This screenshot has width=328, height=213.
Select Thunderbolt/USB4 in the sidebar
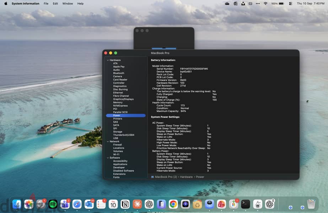click(124, 135)
